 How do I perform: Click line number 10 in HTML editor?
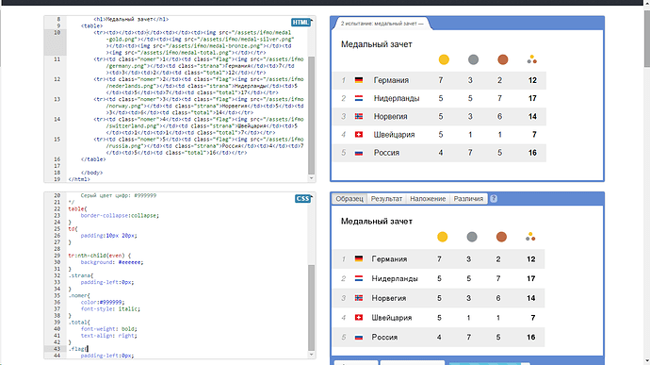pos(57,32)
